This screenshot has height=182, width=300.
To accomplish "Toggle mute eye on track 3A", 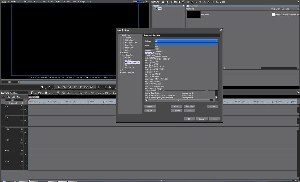I will [21, 151].
